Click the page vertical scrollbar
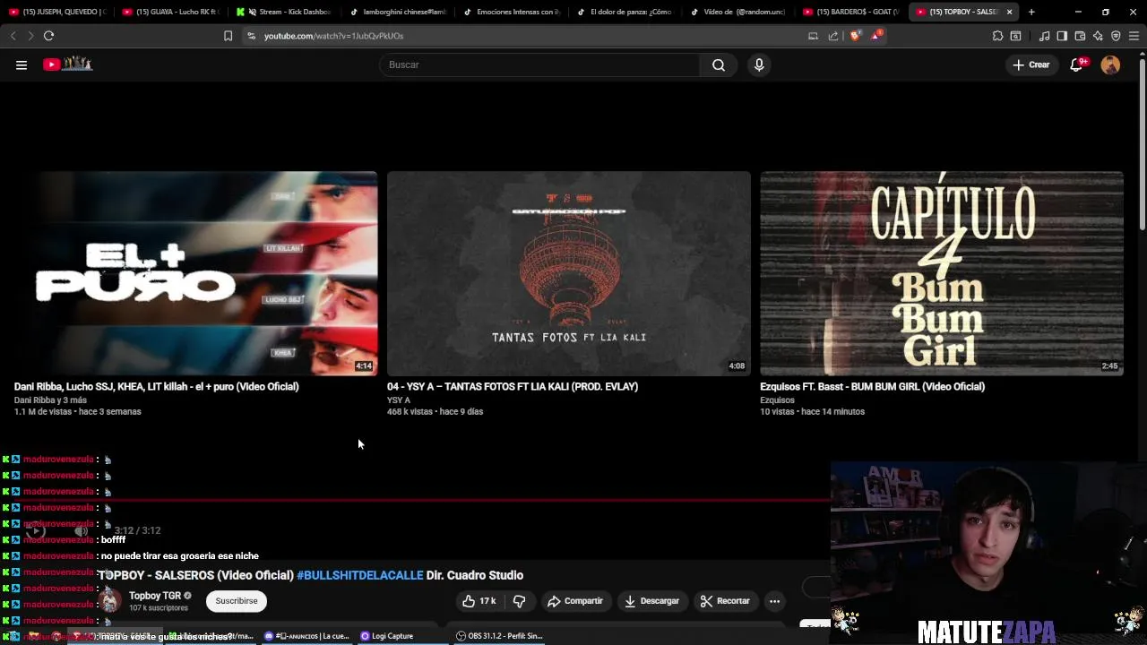This screenshot has height=645, width=1147. coord(1142,143)
